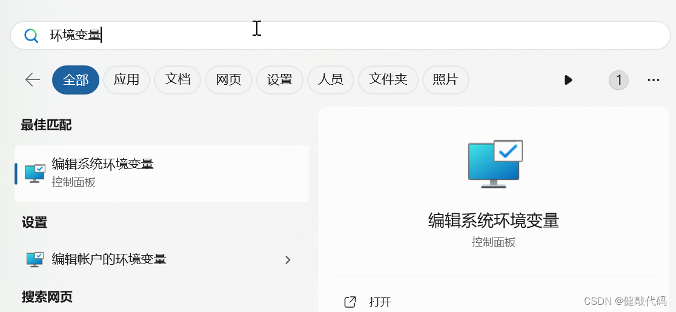Switch to the 文档 filter tab
676x312 pixels.
point(177,80)
